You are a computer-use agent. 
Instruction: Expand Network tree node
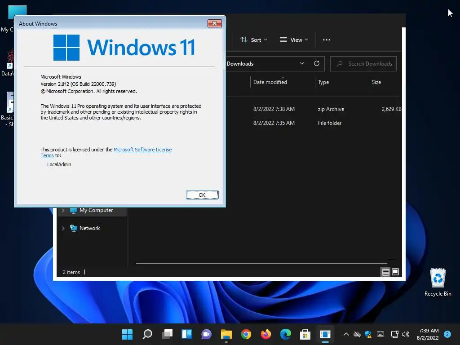pyautogui.click(x=63, y=228)
